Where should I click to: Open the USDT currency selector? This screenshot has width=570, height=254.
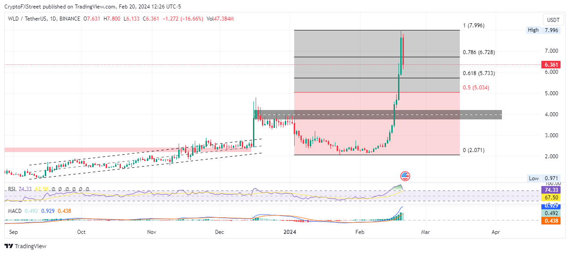point(553,20)
